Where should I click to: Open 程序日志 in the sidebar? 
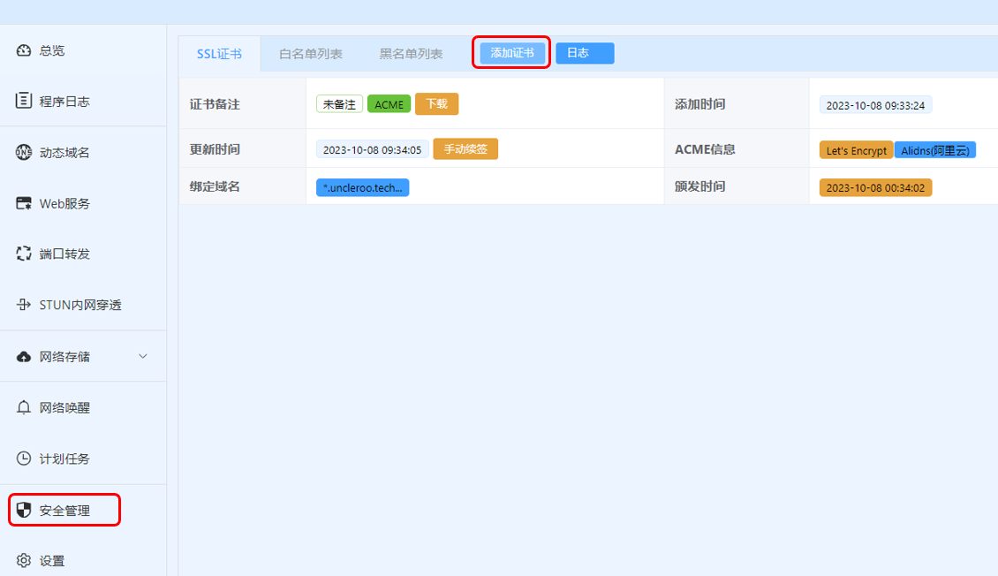pos(64,102)
